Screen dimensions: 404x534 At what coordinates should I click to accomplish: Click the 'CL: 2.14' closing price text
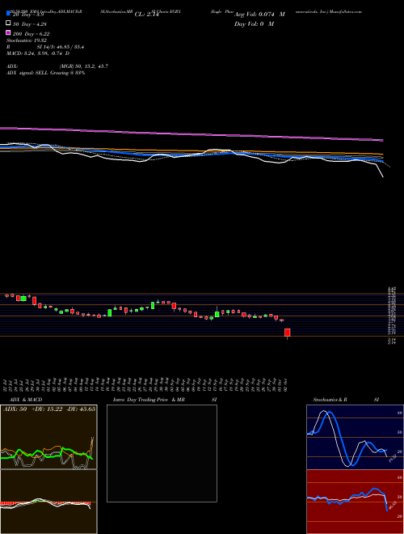pyautogui.click(x=146, y=15)
